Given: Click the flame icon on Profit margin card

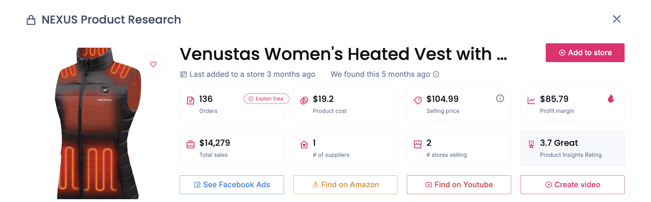Looking at the screenshot, I should click(x=611, y=99).
